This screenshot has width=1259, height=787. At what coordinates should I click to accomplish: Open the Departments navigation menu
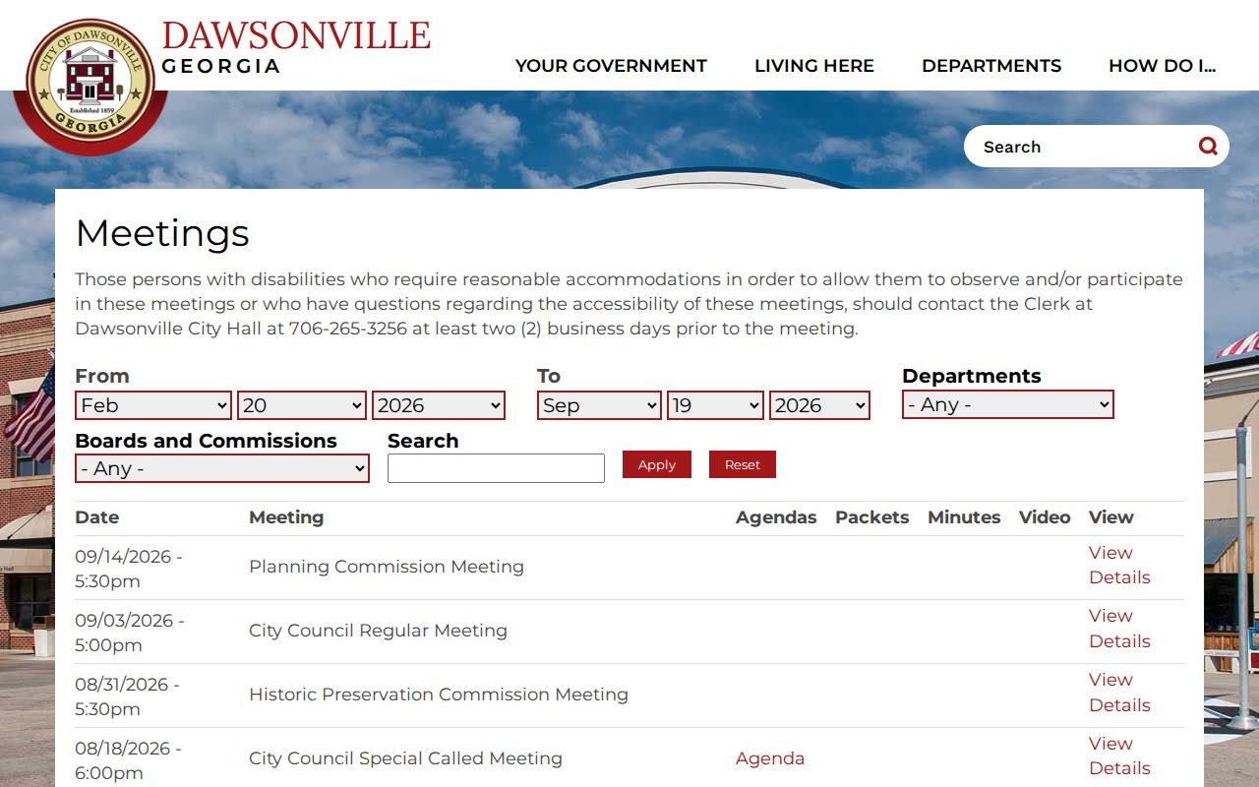(991, 66)
